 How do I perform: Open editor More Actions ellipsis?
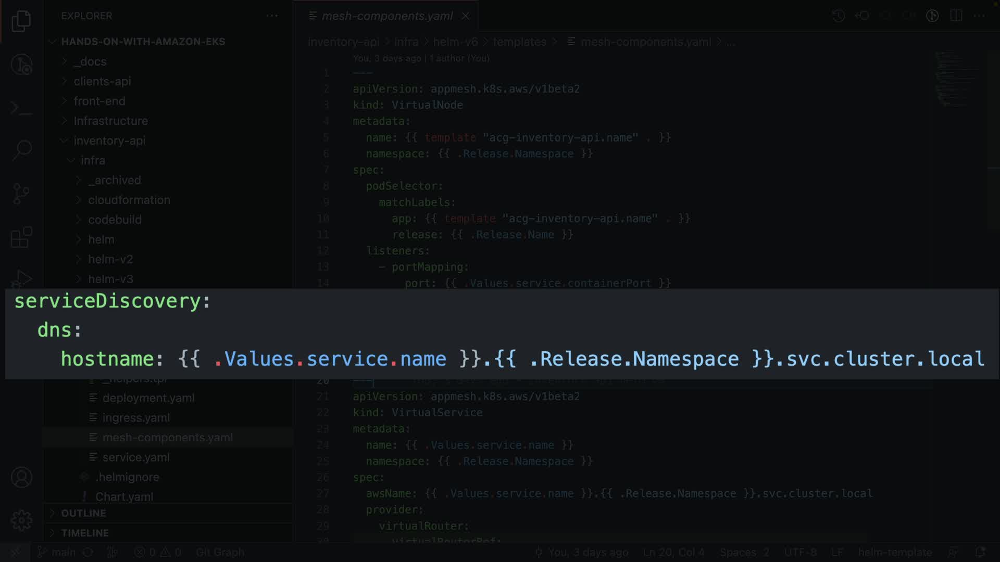coord(979,16)
